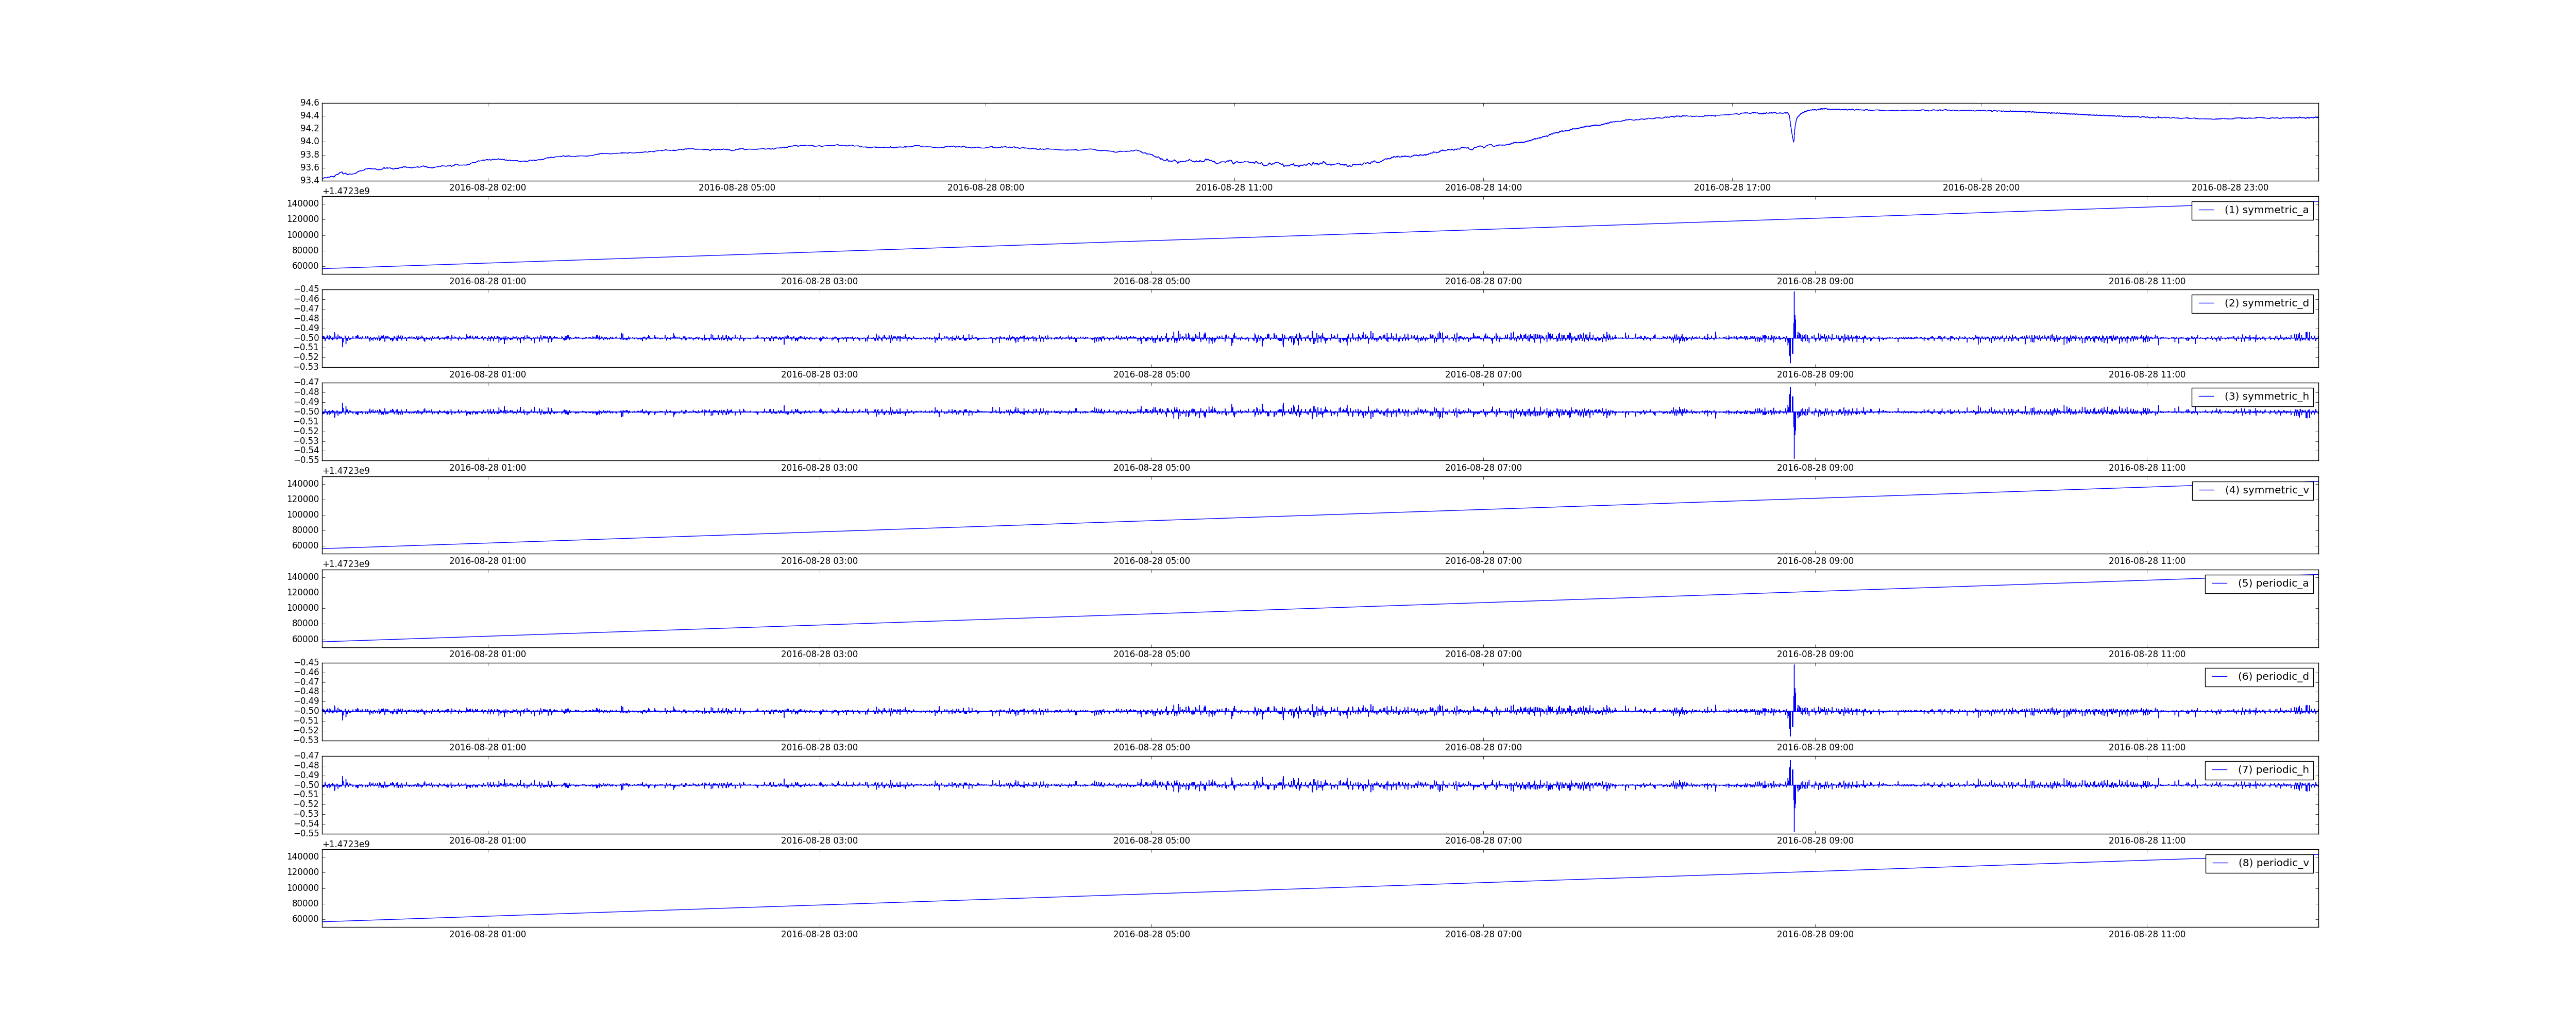
Task: Click "2016-08-28 07:00" under the periodic_d plot
Action: tap(1483, 748)
